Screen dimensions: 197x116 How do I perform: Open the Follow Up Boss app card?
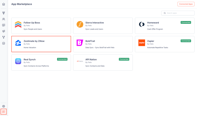tap(41, 26)
